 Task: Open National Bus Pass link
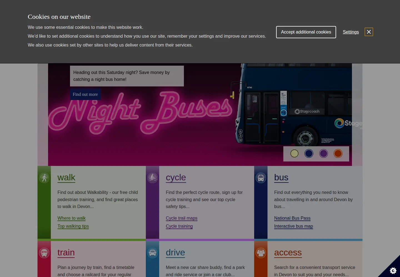pyautogui.click(x=292, y=218)
